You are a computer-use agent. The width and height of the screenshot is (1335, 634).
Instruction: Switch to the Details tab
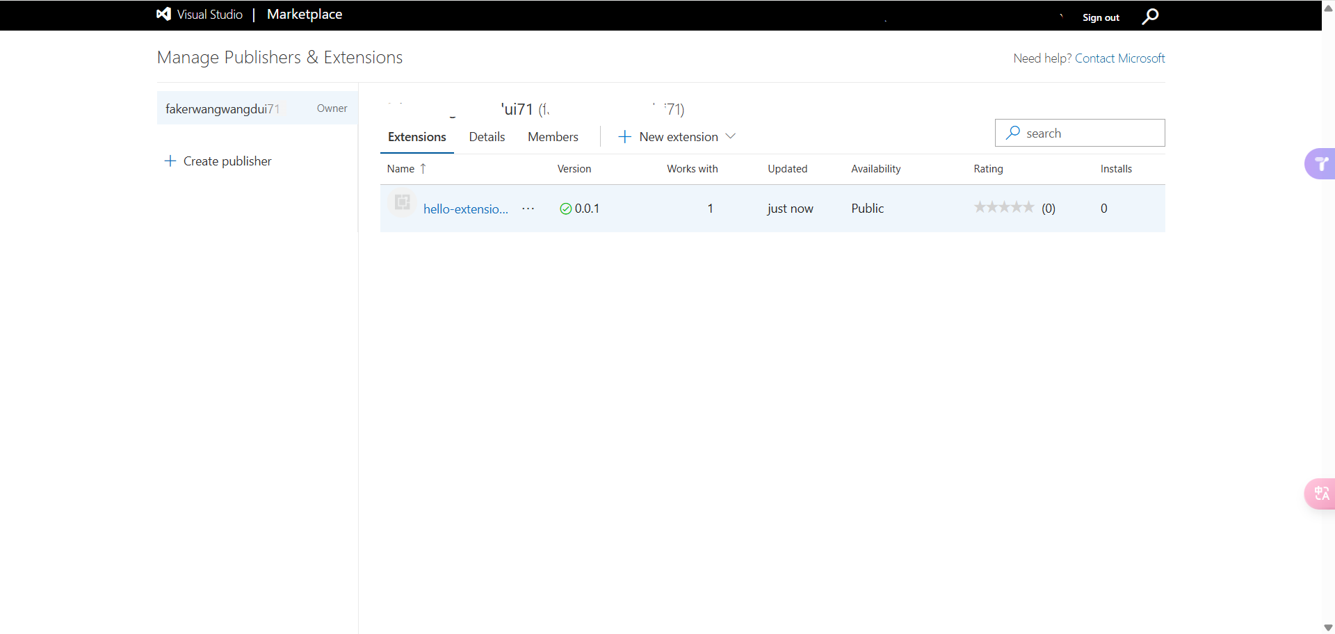[487, 137]
